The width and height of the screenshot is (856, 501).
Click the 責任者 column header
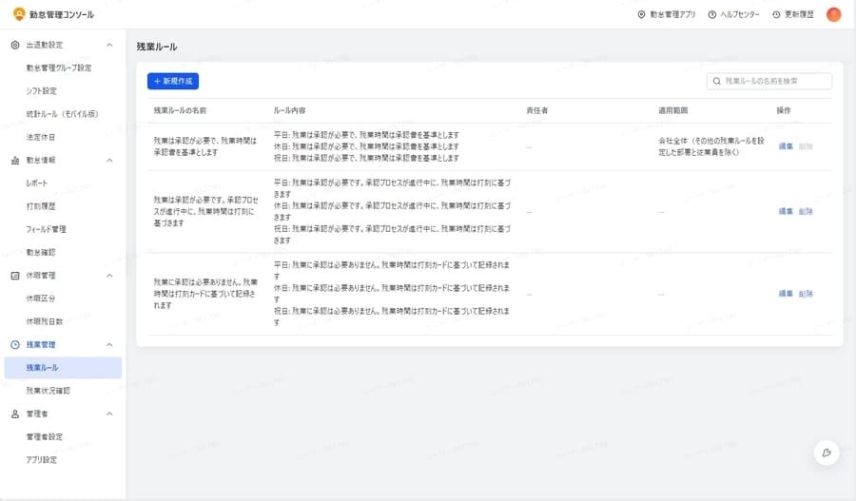tap(537, 110)
